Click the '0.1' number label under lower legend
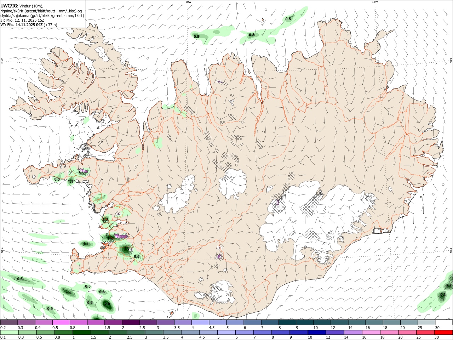Viewport: 453px width, 340px height. [3, 338]
